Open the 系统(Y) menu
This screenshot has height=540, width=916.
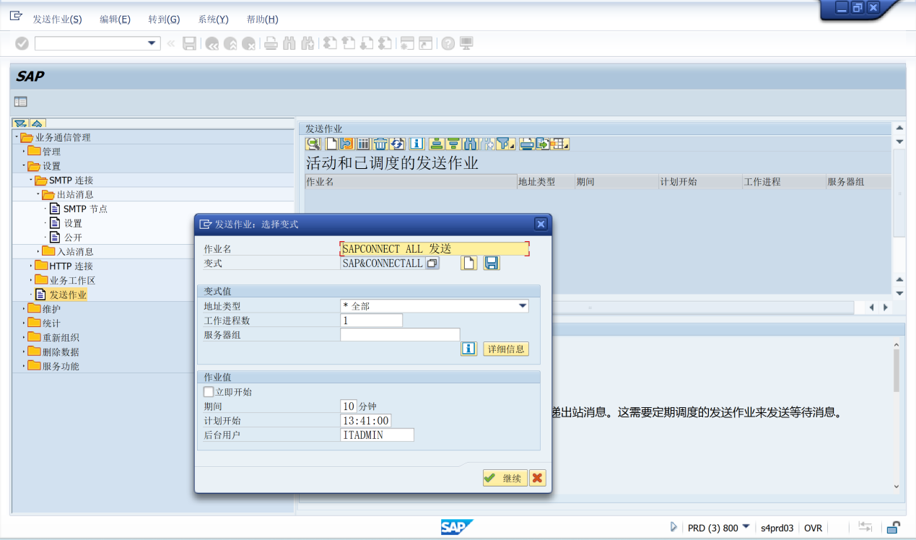[213, 19]
